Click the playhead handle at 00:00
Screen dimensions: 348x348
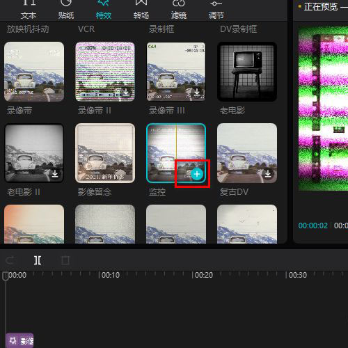click(6, 276)
